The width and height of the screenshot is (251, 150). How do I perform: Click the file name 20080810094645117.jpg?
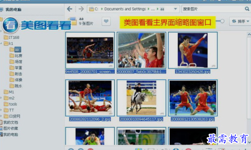tap(141, 119)
